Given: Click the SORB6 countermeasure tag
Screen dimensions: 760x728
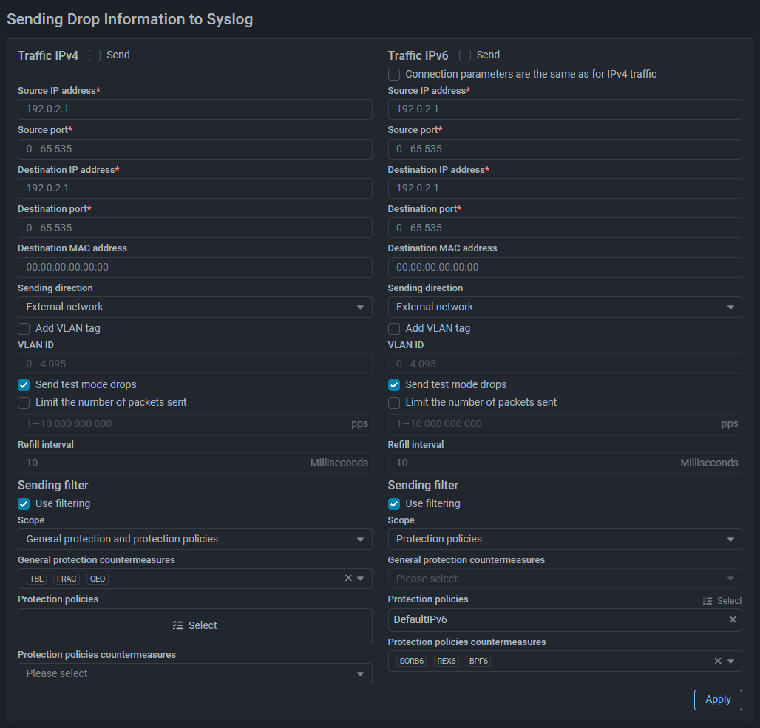Looking at the screenshot, I should tap(412, 661).
